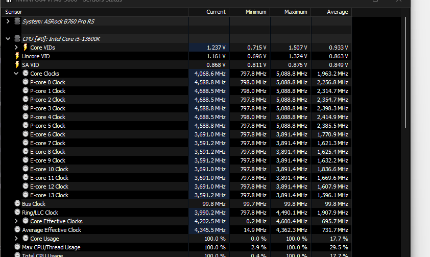Click the clock icon of P-core 4 Clock
This screenshot has height=257, width=430.
26,116
